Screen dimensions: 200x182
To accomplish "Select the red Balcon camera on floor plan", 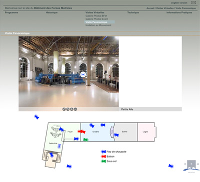I will [81, 132].
